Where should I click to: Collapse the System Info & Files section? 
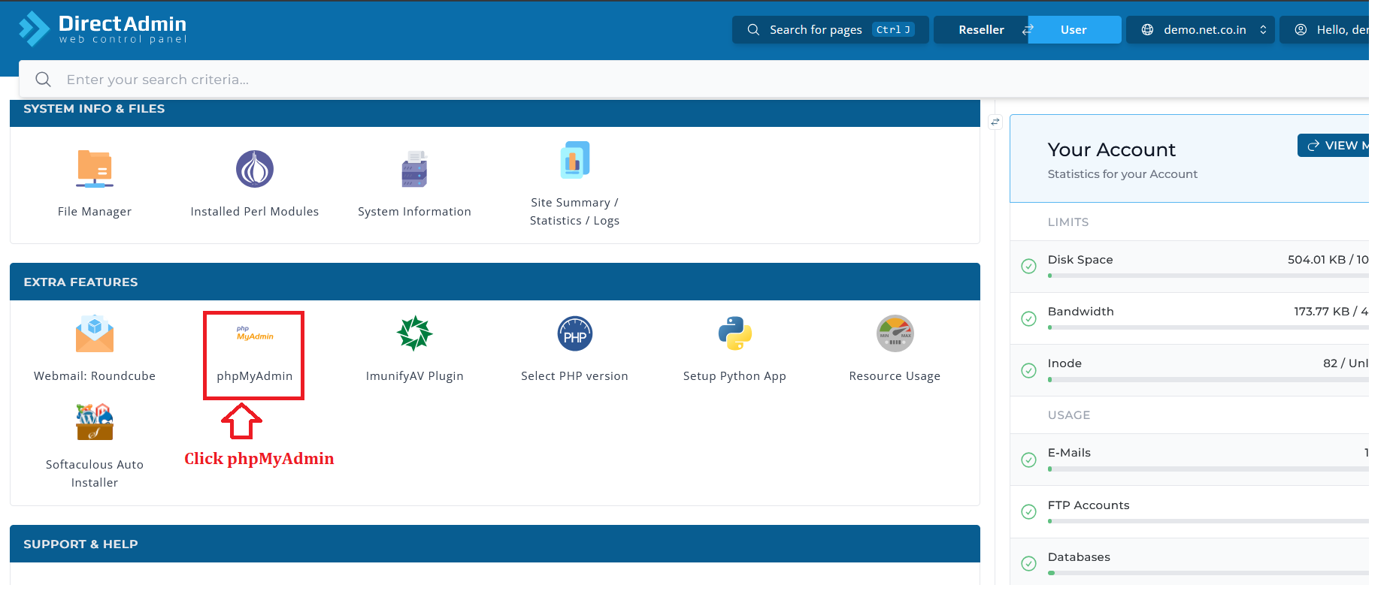(495, 113)
